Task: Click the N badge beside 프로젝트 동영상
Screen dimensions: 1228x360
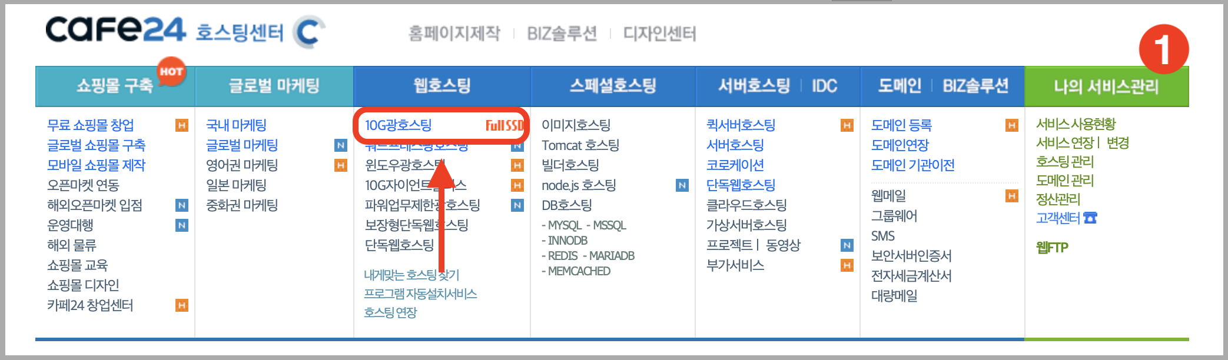Action: pyautogui.click(x=847, y=245)
